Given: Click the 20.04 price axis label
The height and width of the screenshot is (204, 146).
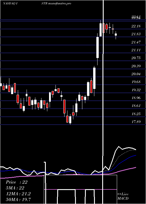Looking at the screenshot, I should [136, 74].
